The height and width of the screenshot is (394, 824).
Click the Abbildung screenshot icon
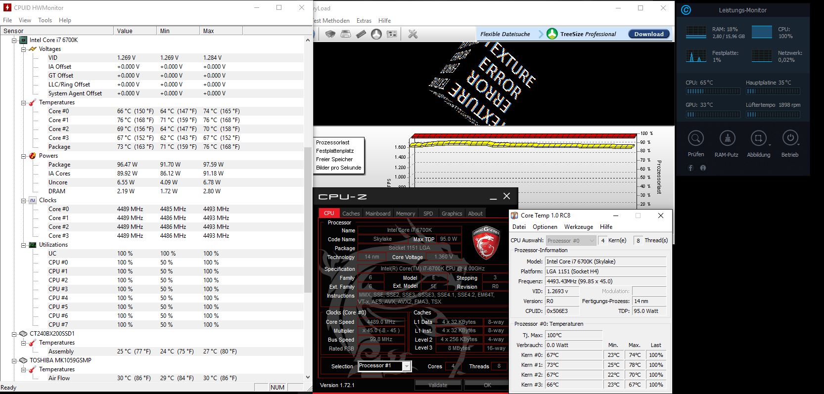click(x=758, y=138)
